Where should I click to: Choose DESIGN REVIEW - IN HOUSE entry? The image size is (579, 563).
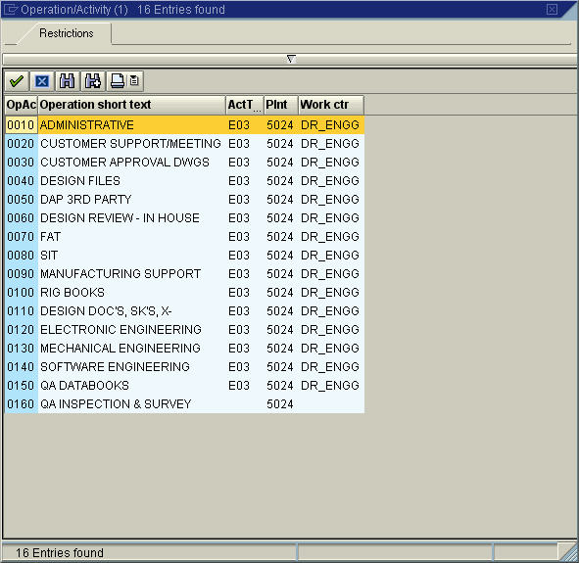(184, 218)
